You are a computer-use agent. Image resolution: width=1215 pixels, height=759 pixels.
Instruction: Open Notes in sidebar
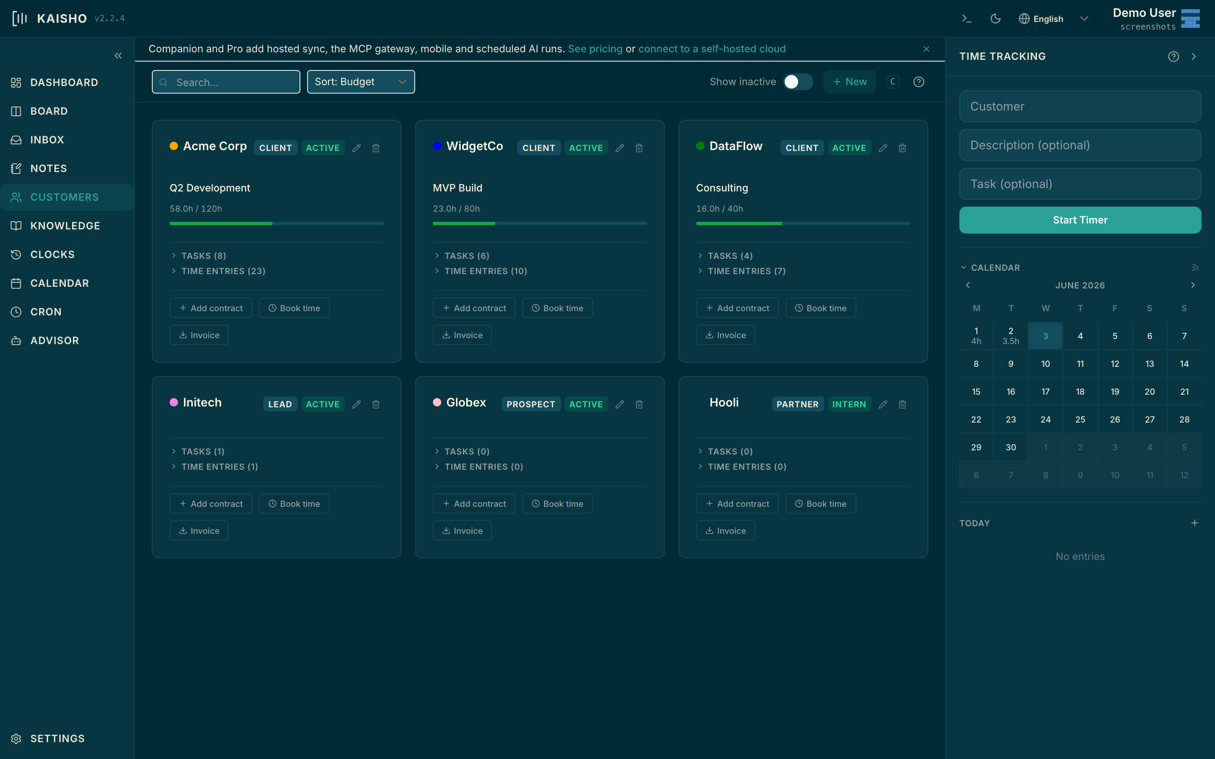coord(67,168)
